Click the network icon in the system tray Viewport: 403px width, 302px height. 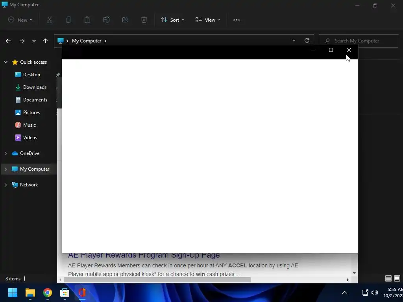point(365,293)
